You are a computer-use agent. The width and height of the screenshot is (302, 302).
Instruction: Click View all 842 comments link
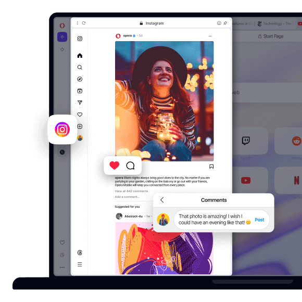(x=131, y=191)
